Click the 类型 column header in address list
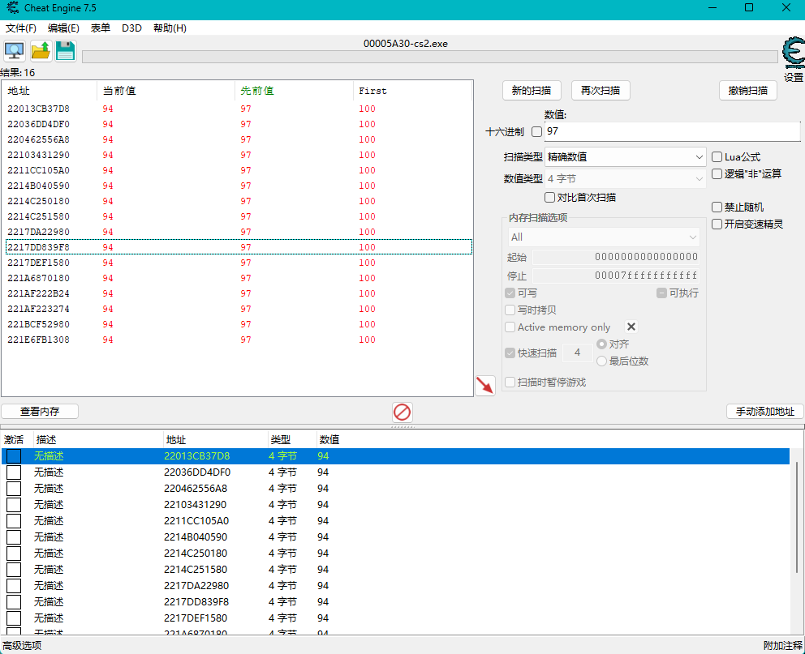Image resolution: width=805 pixels, height=654 pixels. (291, 440)
